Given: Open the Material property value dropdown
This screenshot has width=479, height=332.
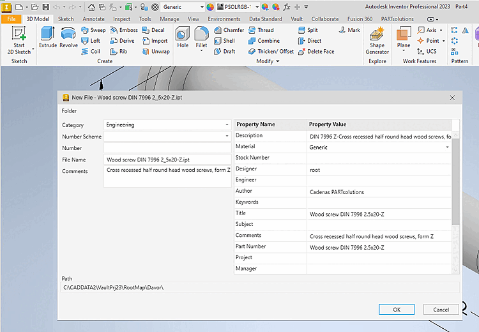Looking at the screenshot, I should [447, 147].
